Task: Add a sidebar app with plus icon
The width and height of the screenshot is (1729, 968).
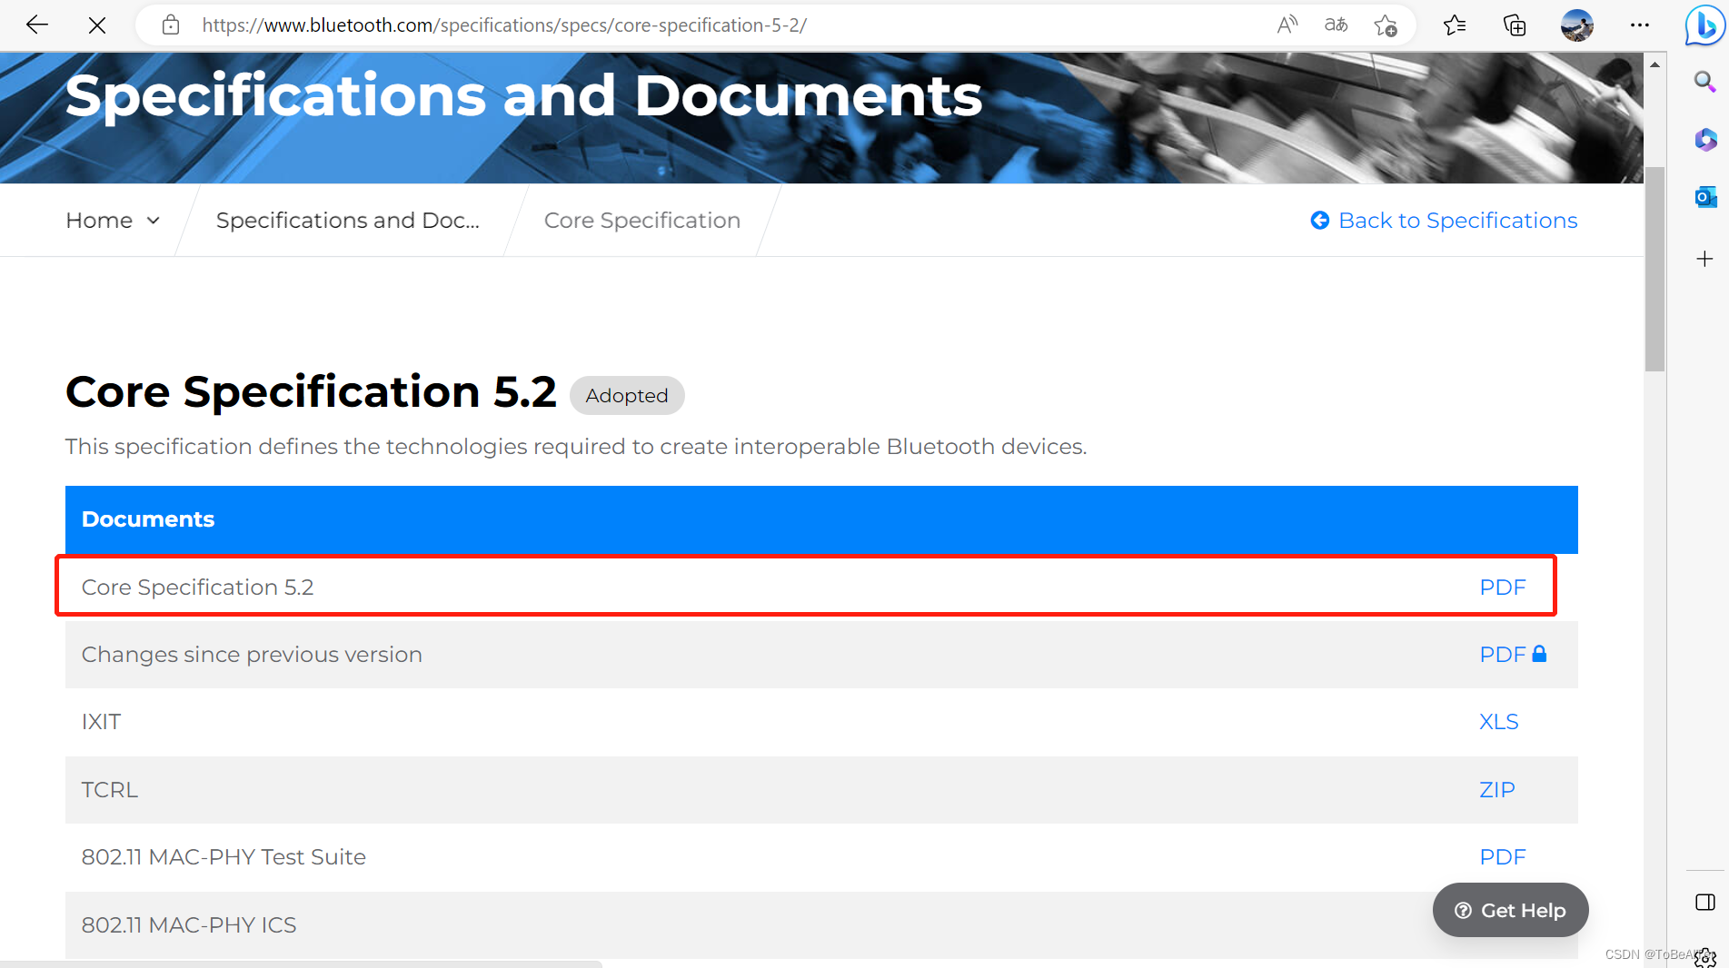Action: click(x=1704, y=259)
